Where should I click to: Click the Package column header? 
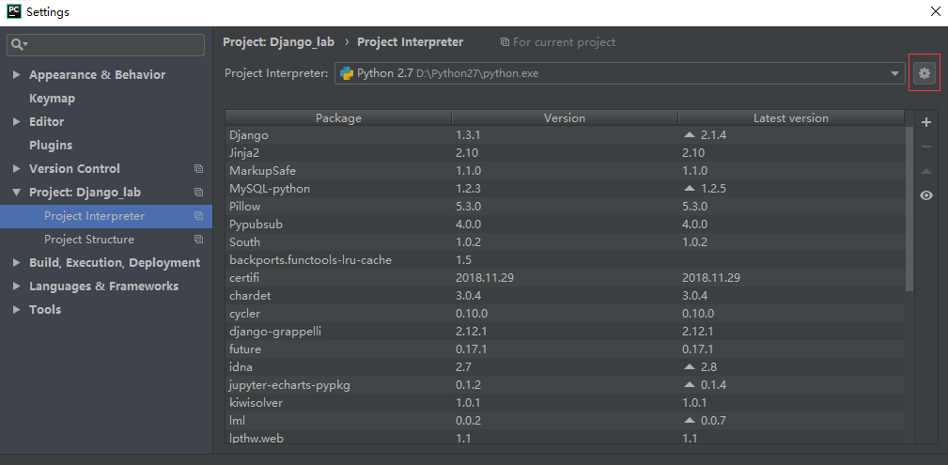pos(338,118)
